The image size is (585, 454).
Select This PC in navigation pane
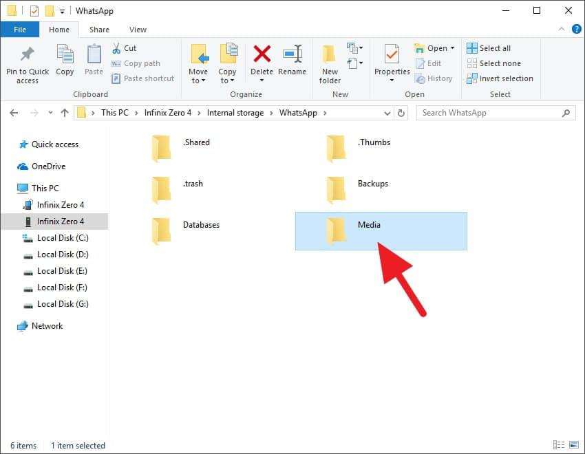coord(38,188)
